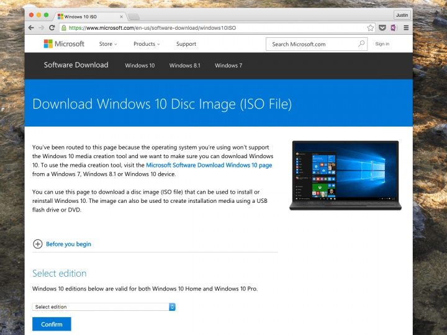This screenshot has height=335, width=447.
Task: Click the search magnifier icon
Action: click(361, 44)
